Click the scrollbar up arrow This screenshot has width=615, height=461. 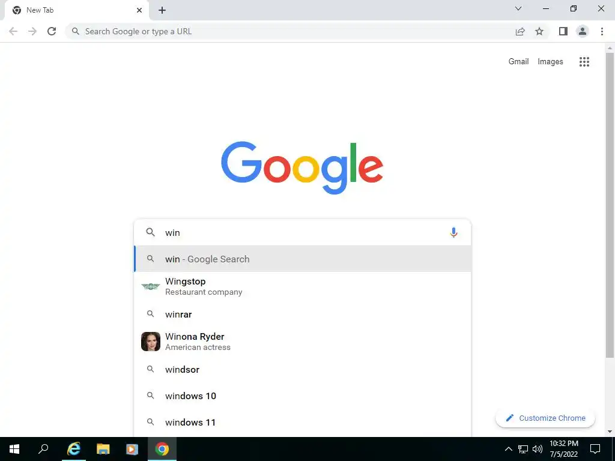(610, 48)
